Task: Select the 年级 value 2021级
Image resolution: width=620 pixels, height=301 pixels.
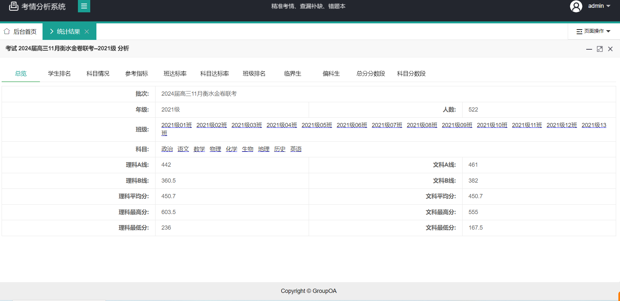Action: pos(171,110)
